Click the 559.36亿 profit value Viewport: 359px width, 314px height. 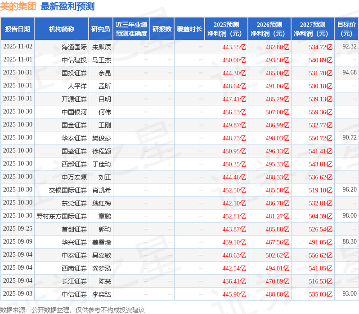point(320,112)
